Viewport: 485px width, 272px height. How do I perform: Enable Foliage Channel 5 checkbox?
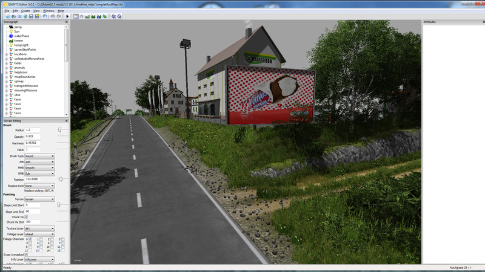[41, 243]
